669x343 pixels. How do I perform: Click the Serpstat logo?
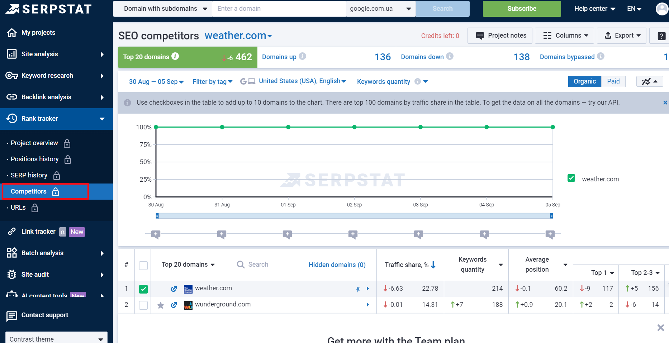point(49,9)
